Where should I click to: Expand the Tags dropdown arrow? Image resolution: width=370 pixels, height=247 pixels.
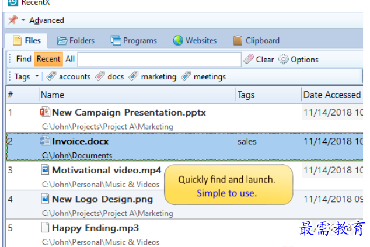coord(37,76)
